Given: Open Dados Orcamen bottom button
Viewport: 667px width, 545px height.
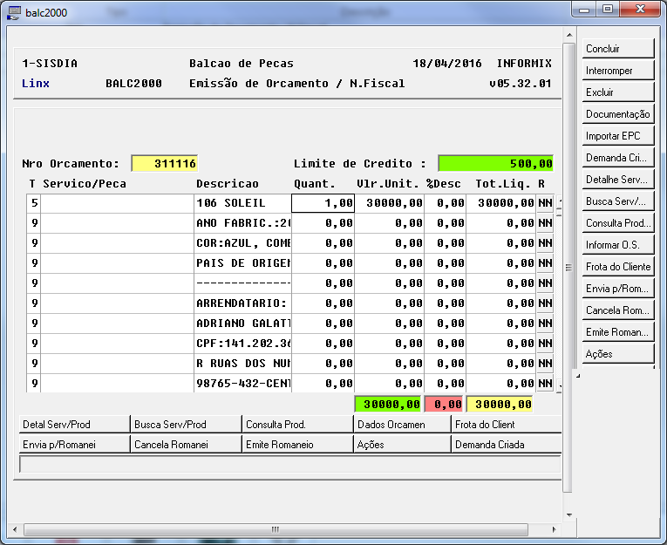Looking at the screenshot, I should click(x=401, y=425).
